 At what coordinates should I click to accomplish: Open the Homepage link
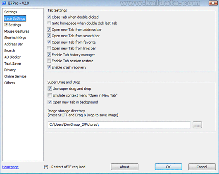click(x=10, y=167)
